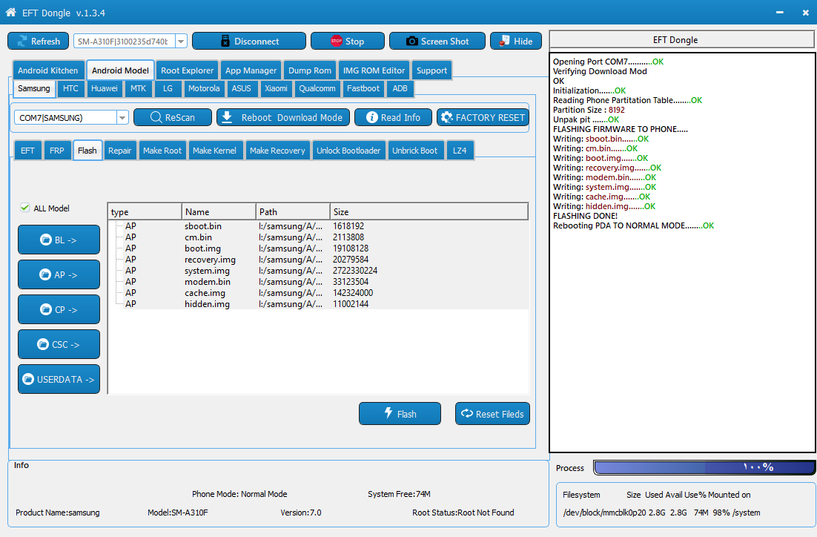Click the Refresh arrows icon
Image resolution: width=817 pixels, height=537 pixels.
(22, 42)
